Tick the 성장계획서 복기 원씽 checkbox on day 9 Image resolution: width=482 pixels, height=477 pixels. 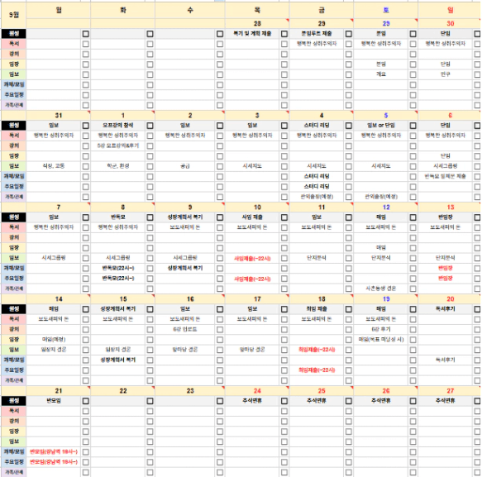click(219, 217)
